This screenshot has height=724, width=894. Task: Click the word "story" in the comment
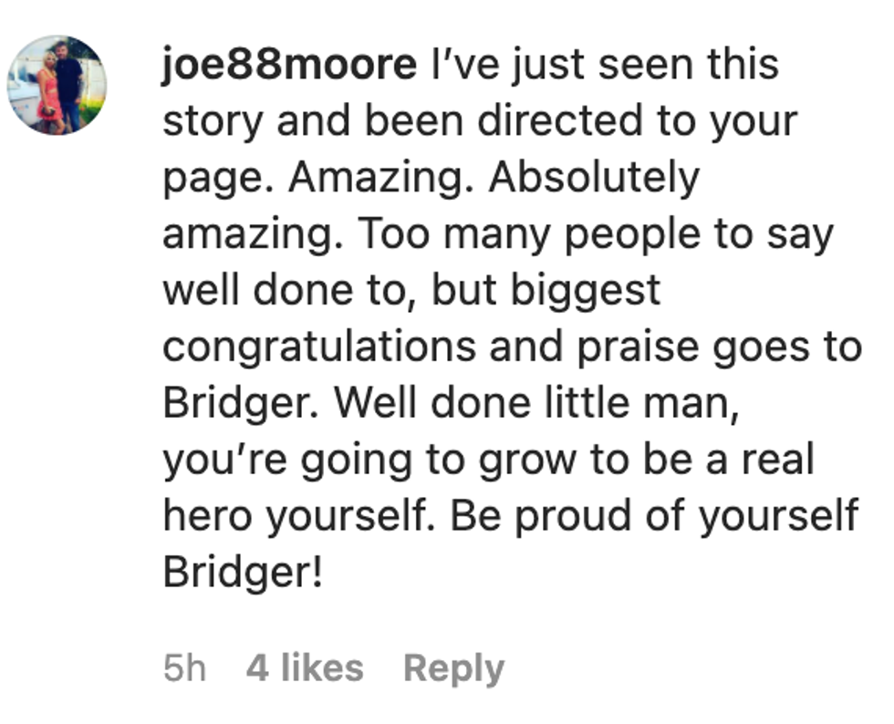click(x=213, y=122)
